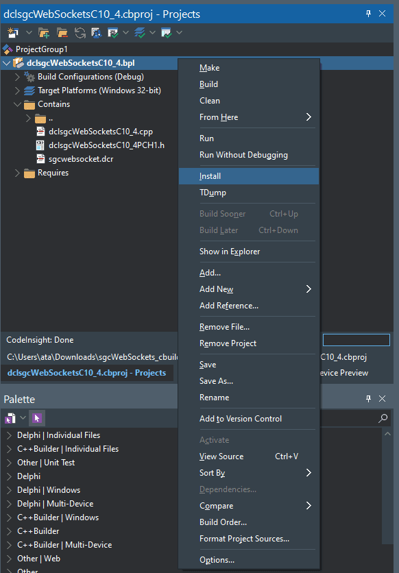
Task: Click the Palette category selector icon
Action: tap(10, 418)
